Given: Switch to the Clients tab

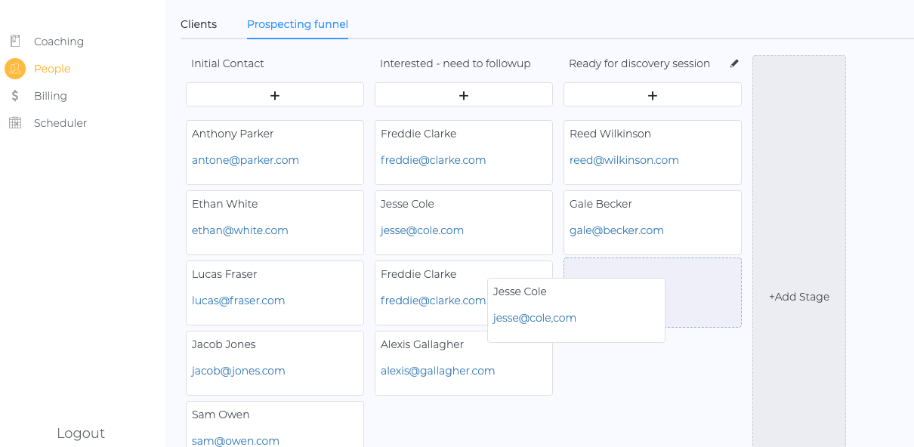Looking at the screenshot, I should click(199, 24).
